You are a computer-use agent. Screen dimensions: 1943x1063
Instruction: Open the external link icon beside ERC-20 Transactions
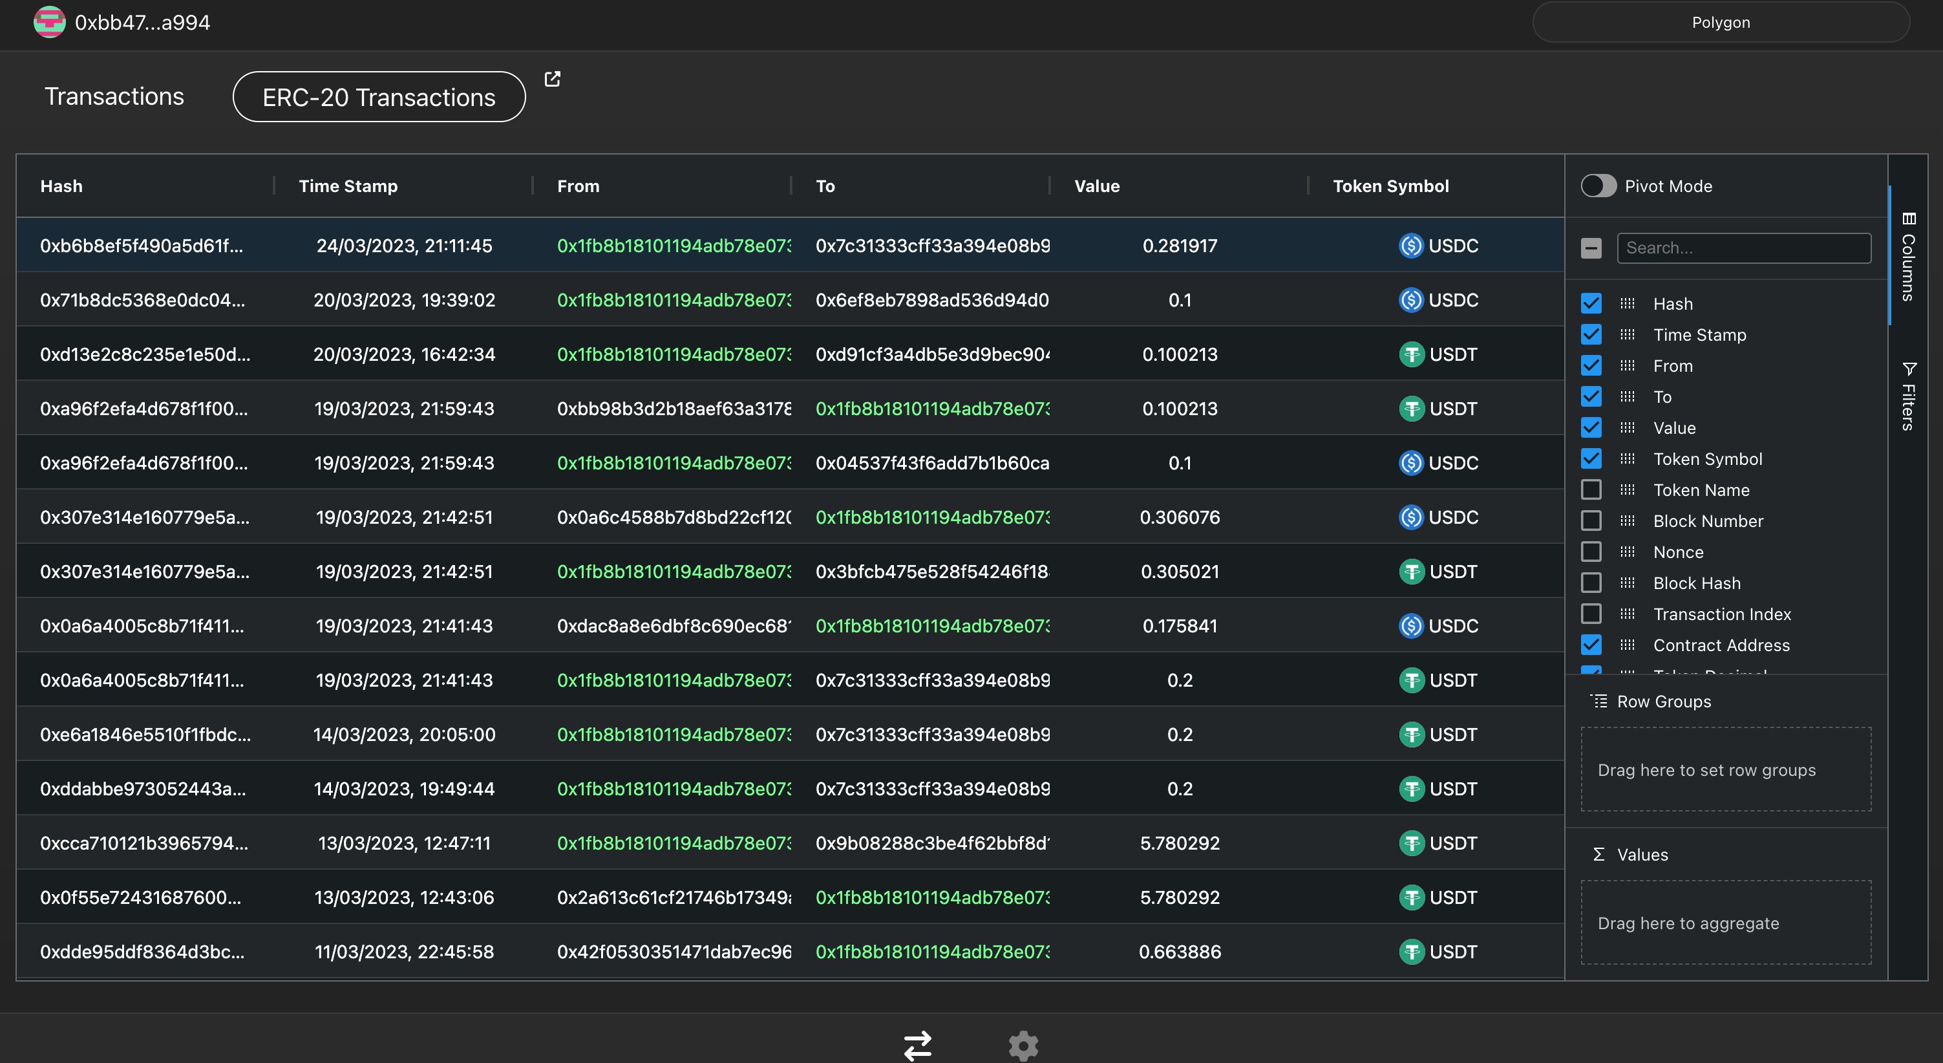click(x=552, y=78)
